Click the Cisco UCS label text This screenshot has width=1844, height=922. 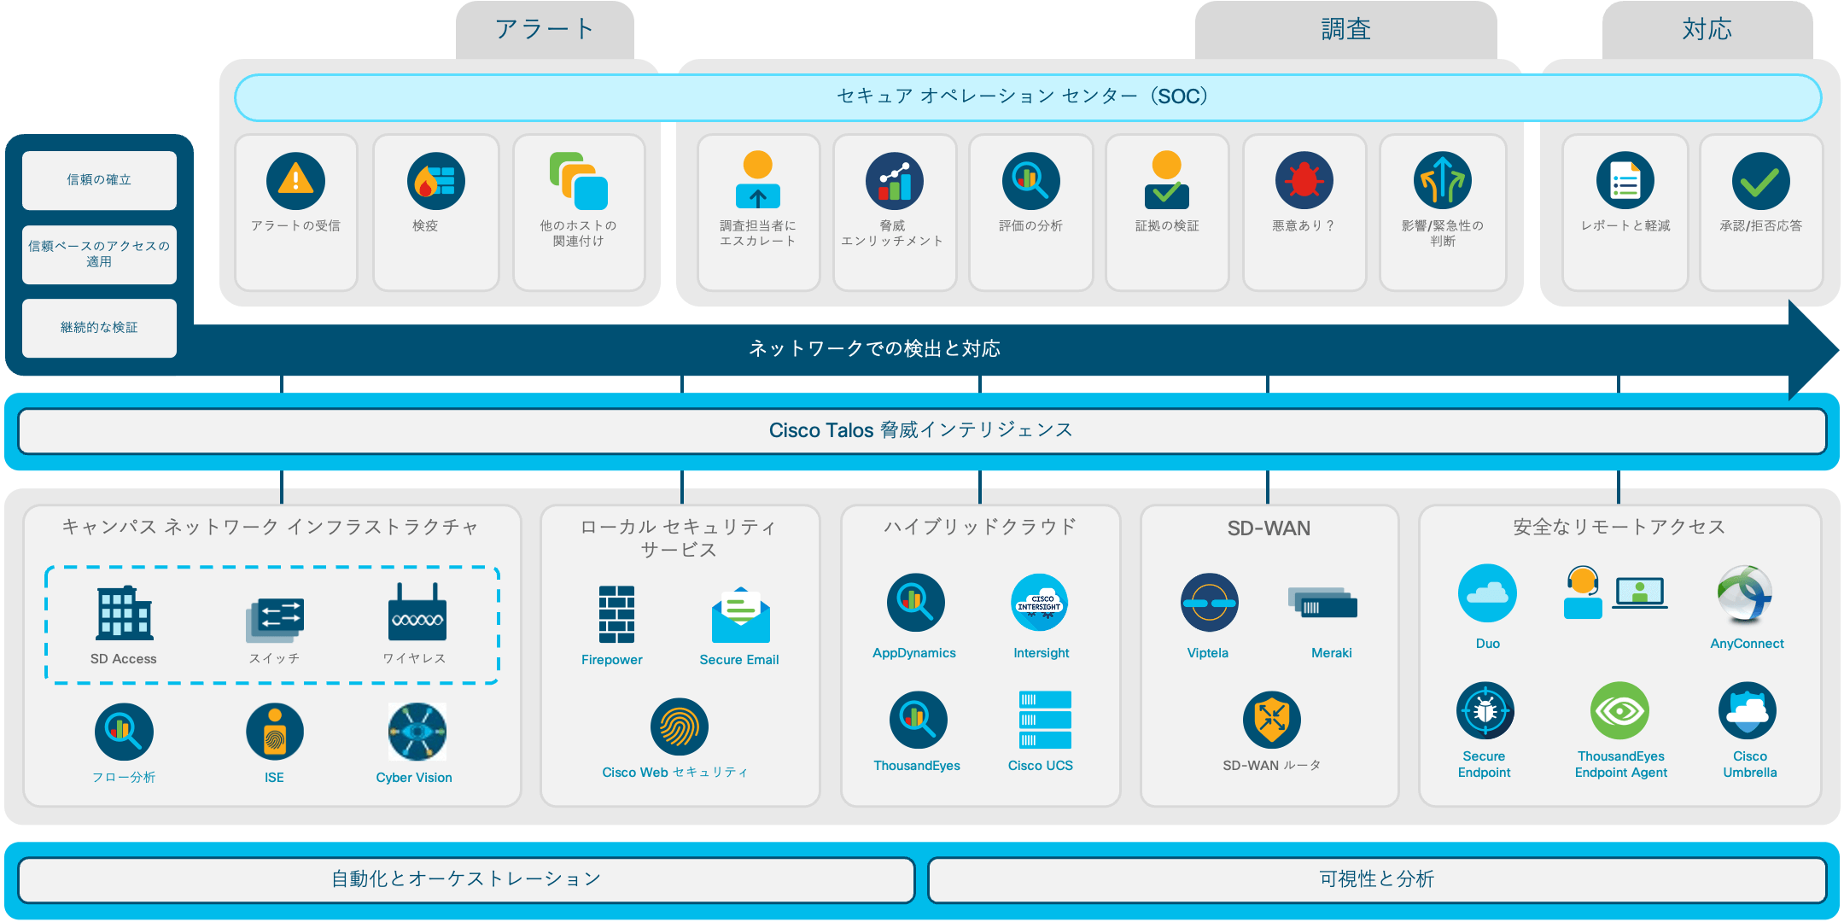1041,766
